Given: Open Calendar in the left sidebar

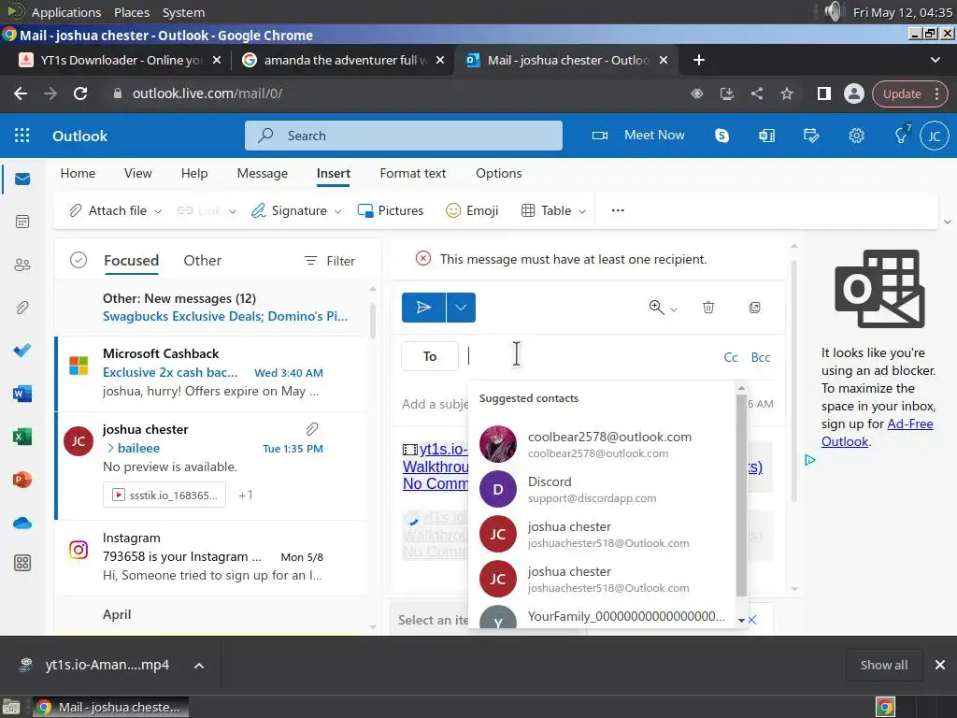Looking at the screenshot, I should (x=22, y=222).
